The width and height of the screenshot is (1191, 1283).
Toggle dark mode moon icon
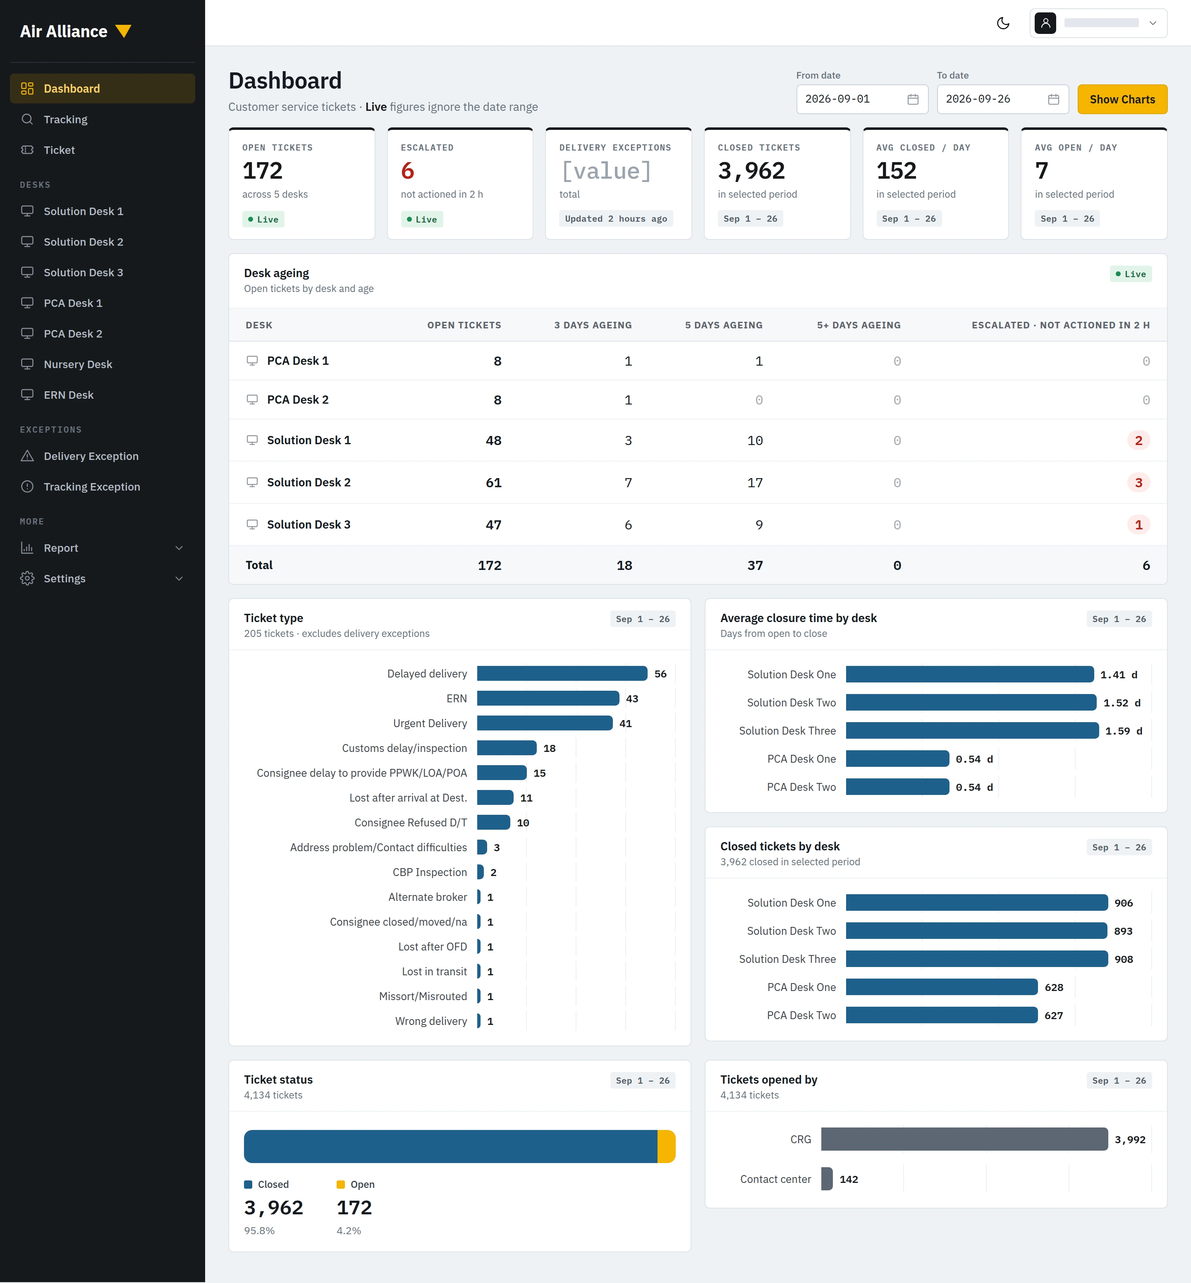point(1003,23)
